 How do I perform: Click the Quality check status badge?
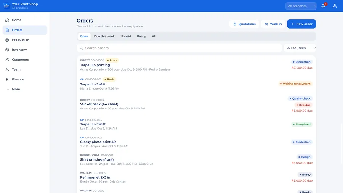(300, 98)
